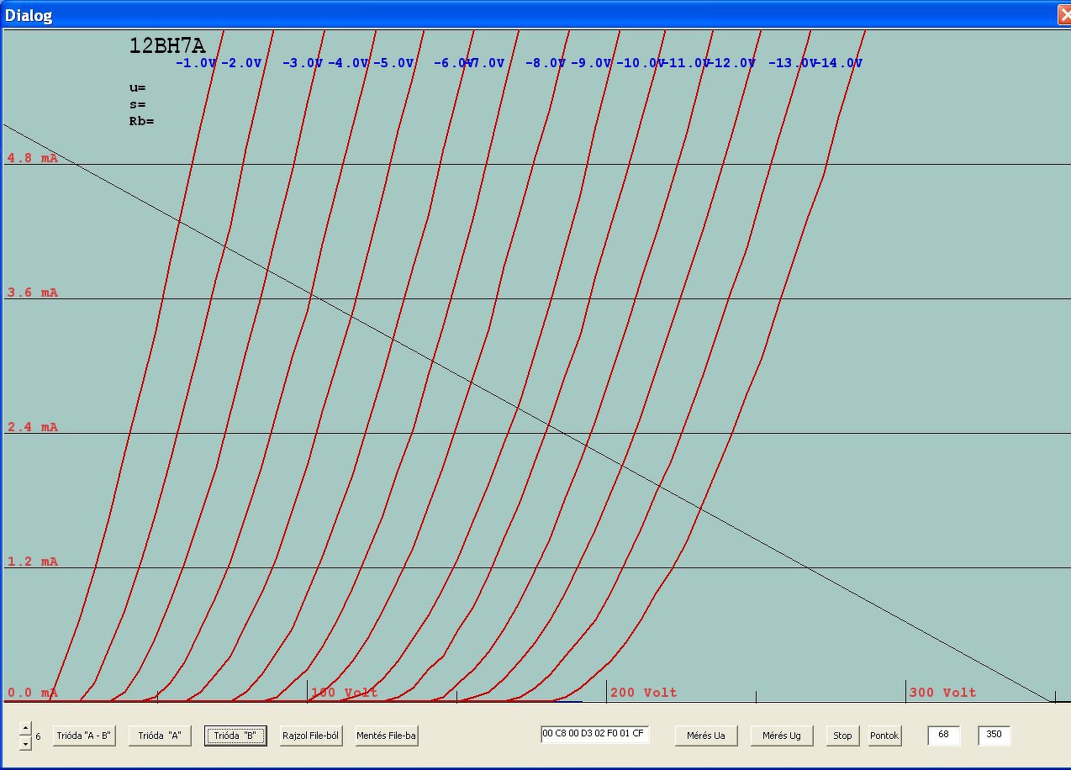Increase the spinner value with the up arrow
Image resolution: width=1071 pixels, height=770 pixels.
point(25,728)
